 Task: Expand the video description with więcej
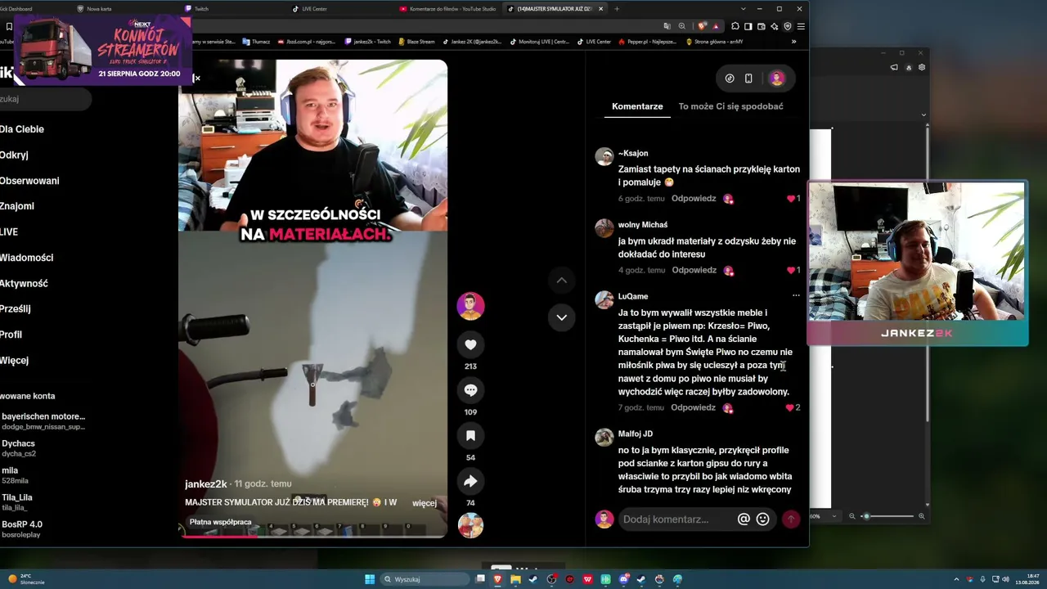(x=425, y=503)
